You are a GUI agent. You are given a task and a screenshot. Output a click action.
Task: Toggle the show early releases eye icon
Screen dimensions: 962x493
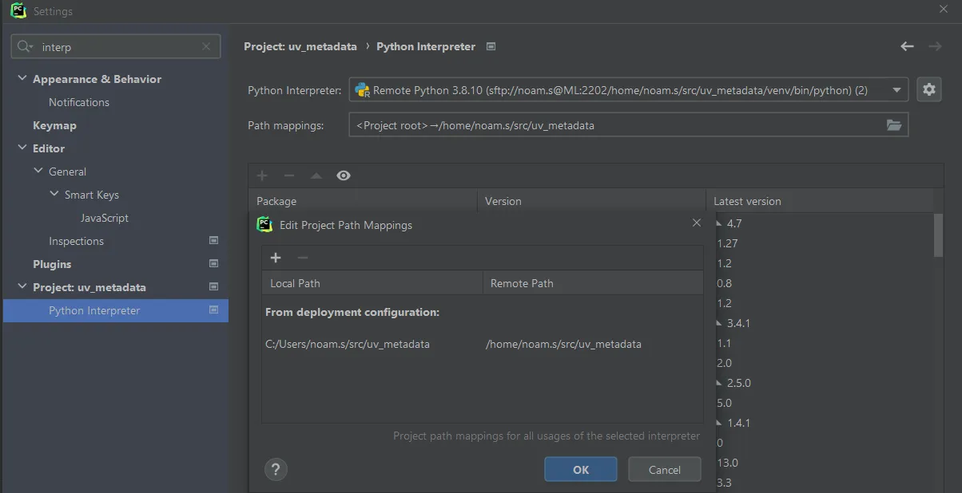[344, 176]
